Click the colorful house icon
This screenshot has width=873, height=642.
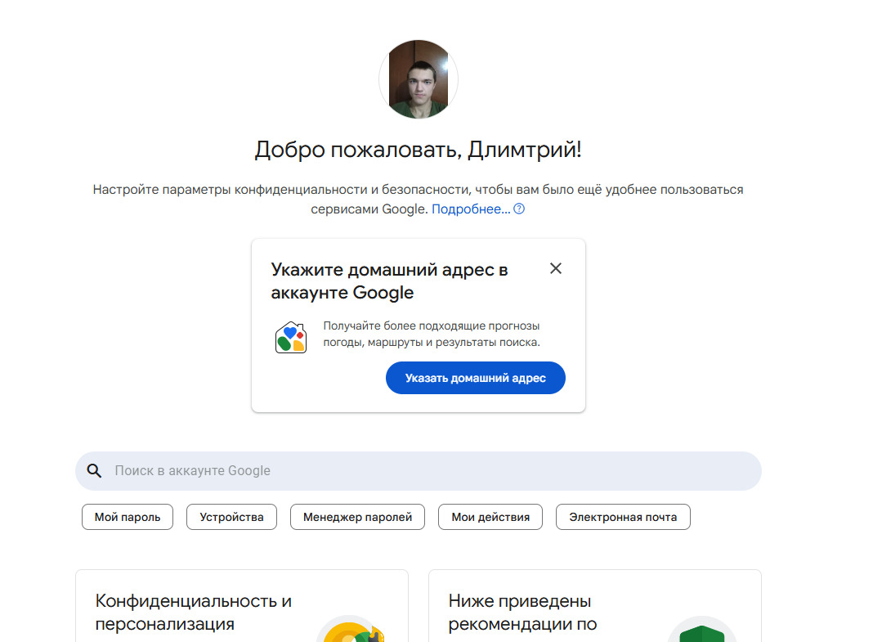coord(291,338)
